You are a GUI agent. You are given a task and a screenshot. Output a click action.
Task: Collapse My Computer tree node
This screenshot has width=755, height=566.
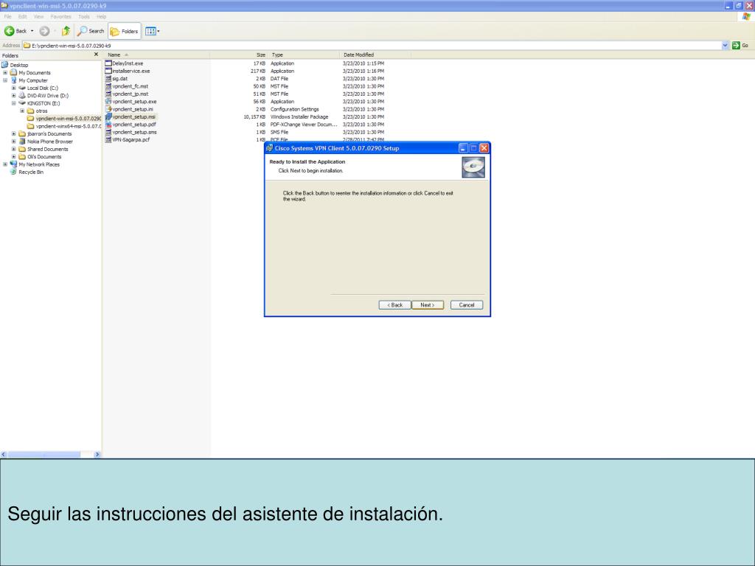(5, 80)
